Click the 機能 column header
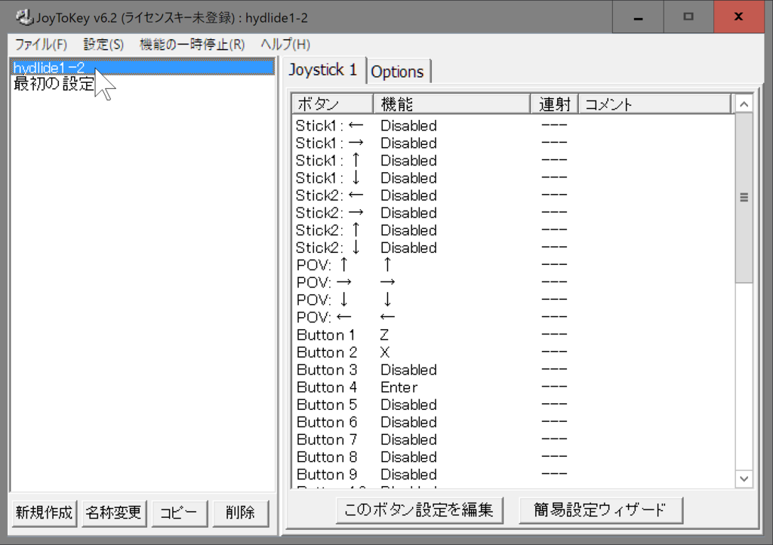 (x=452, y=104)
